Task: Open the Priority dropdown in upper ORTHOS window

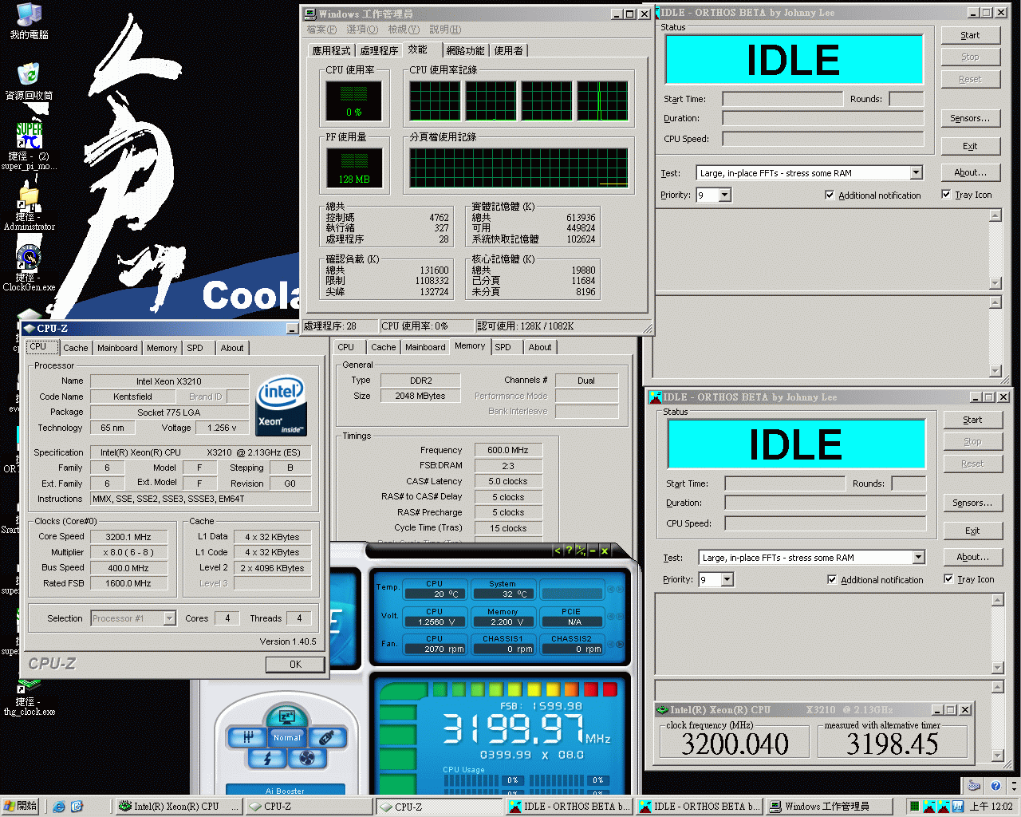Action: pyautogui.click(x=724, y=195)
